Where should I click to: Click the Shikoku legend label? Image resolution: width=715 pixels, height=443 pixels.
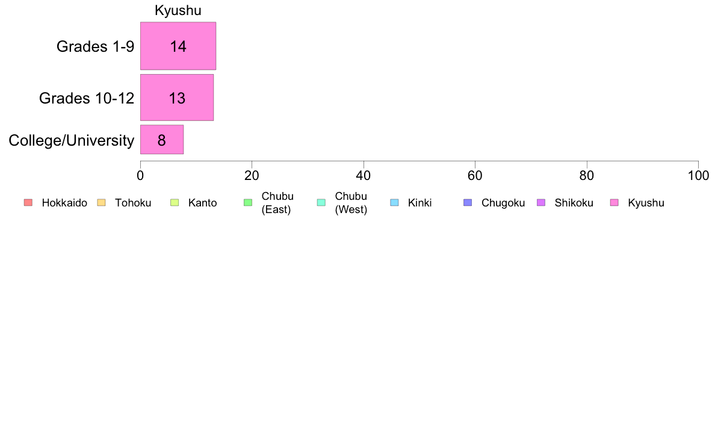574,203
